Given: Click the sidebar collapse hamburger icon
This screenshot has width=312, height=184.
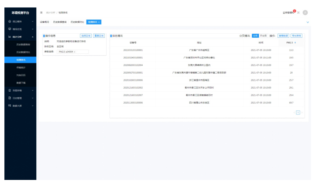Looking at the screenshot, I should pyautogui.click(x=41, y=13).
